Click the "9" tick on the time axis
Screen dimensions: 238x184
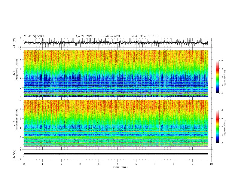point(192,164)
